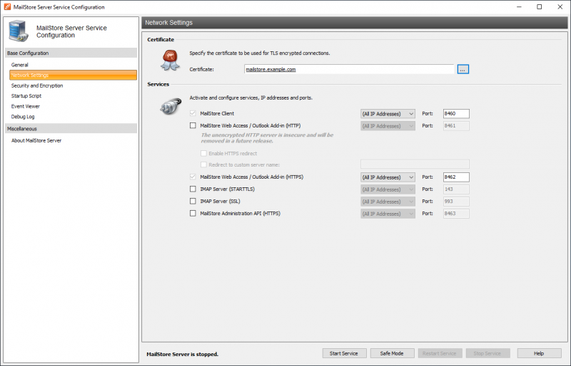Viewport: 571px width, 366px height.
Task: Open IP address dropdown for MailStore Client
Action: (388, 114)
